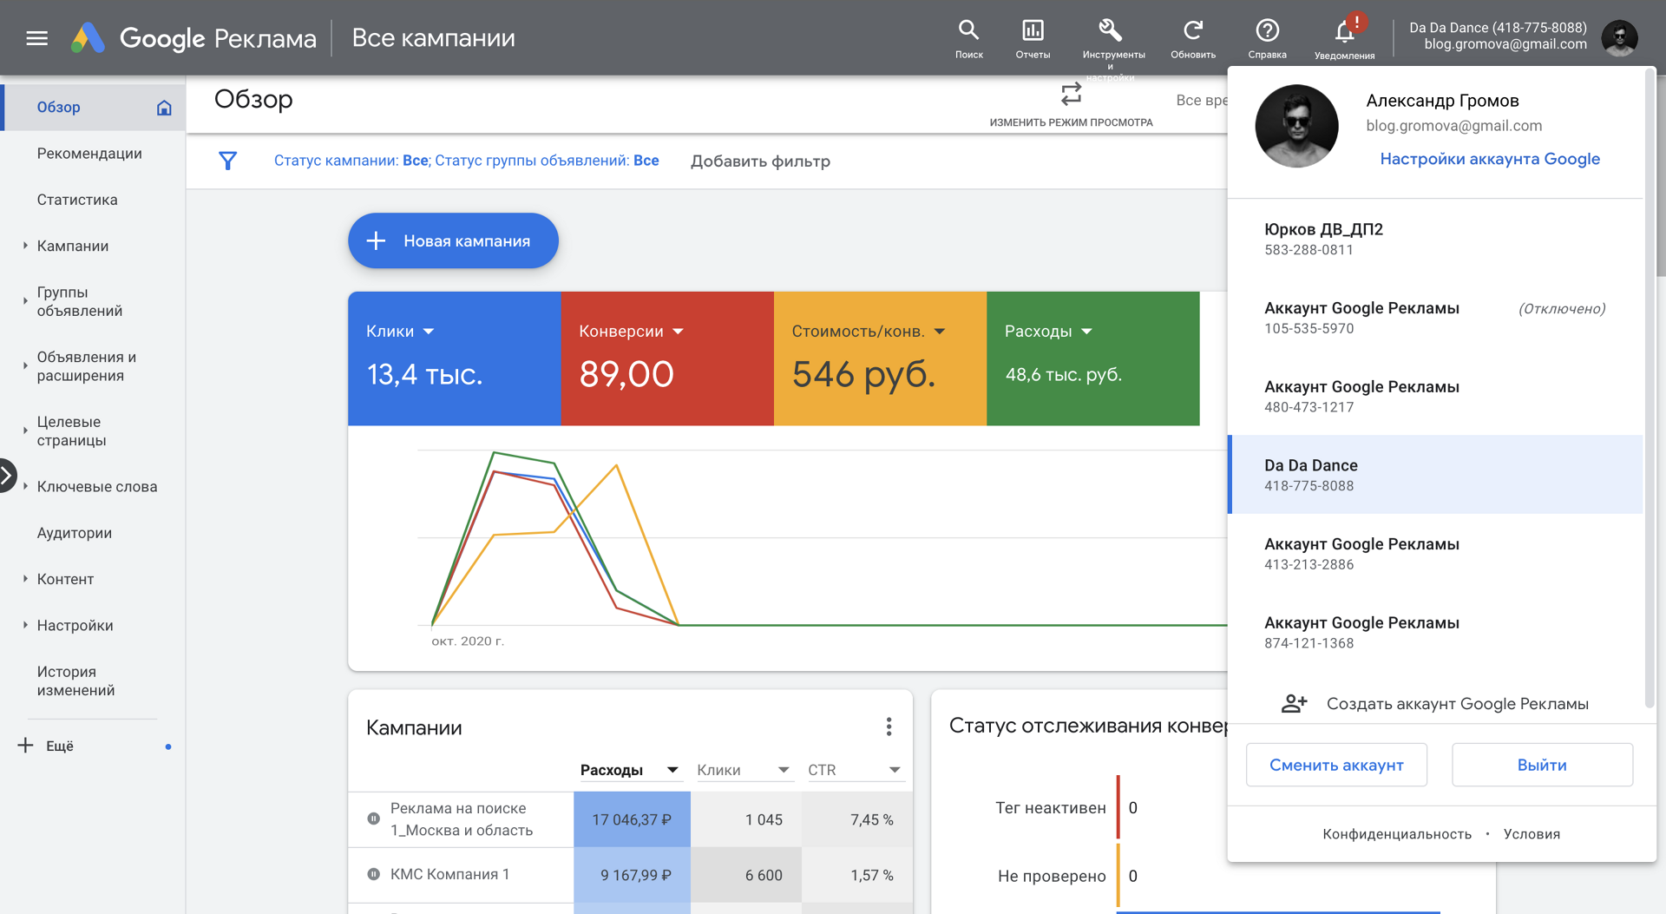Expand Целевые страницы in the sidebar

25,431
